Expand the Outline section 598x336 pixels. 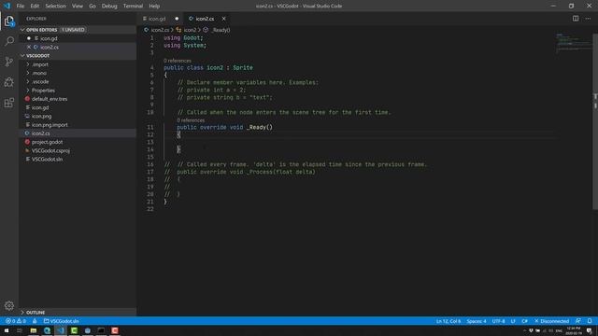[x=78, y=312]
